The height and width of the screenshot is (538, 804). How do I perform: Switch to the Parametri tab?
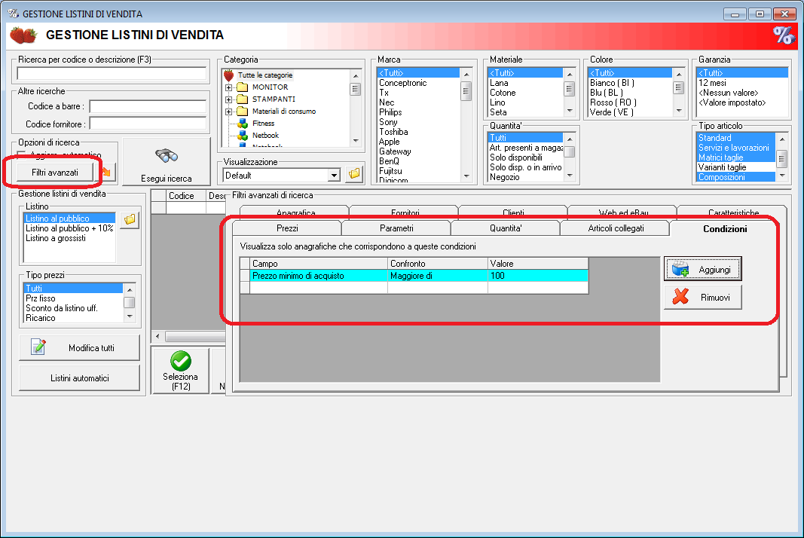396,228
